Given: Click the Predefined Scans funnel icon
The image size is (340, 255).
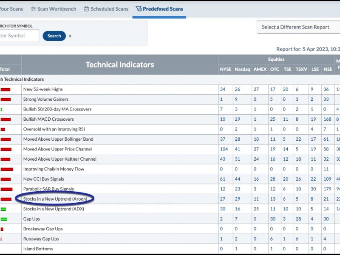Looking at the screenshot, I should pyautogui.click(x=139, y=9).
